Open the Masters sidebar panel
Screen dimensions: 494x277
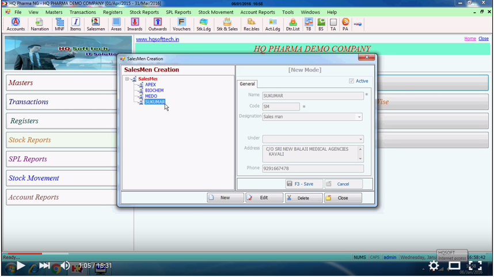pyautogui.click(x=62, y=83)
